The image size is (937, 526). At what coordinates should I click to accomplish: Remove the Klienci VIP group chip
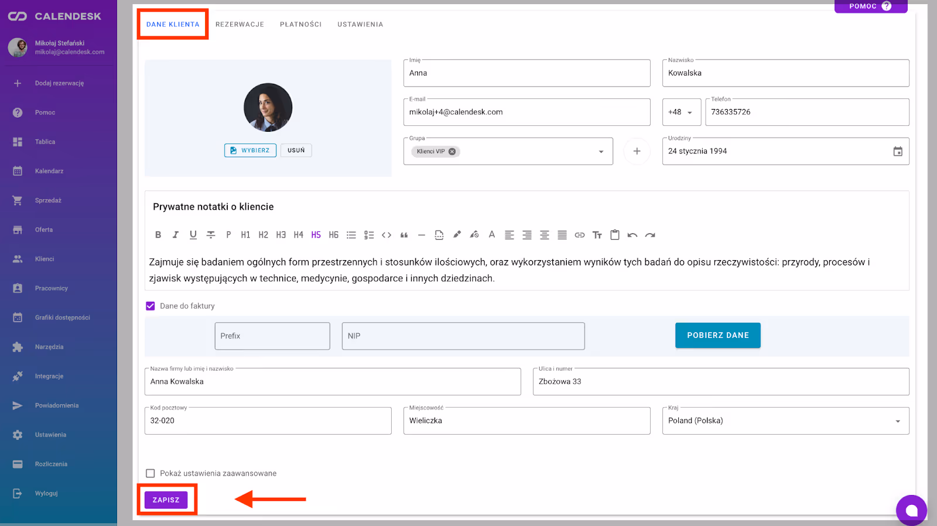click(x=452, y=151)
